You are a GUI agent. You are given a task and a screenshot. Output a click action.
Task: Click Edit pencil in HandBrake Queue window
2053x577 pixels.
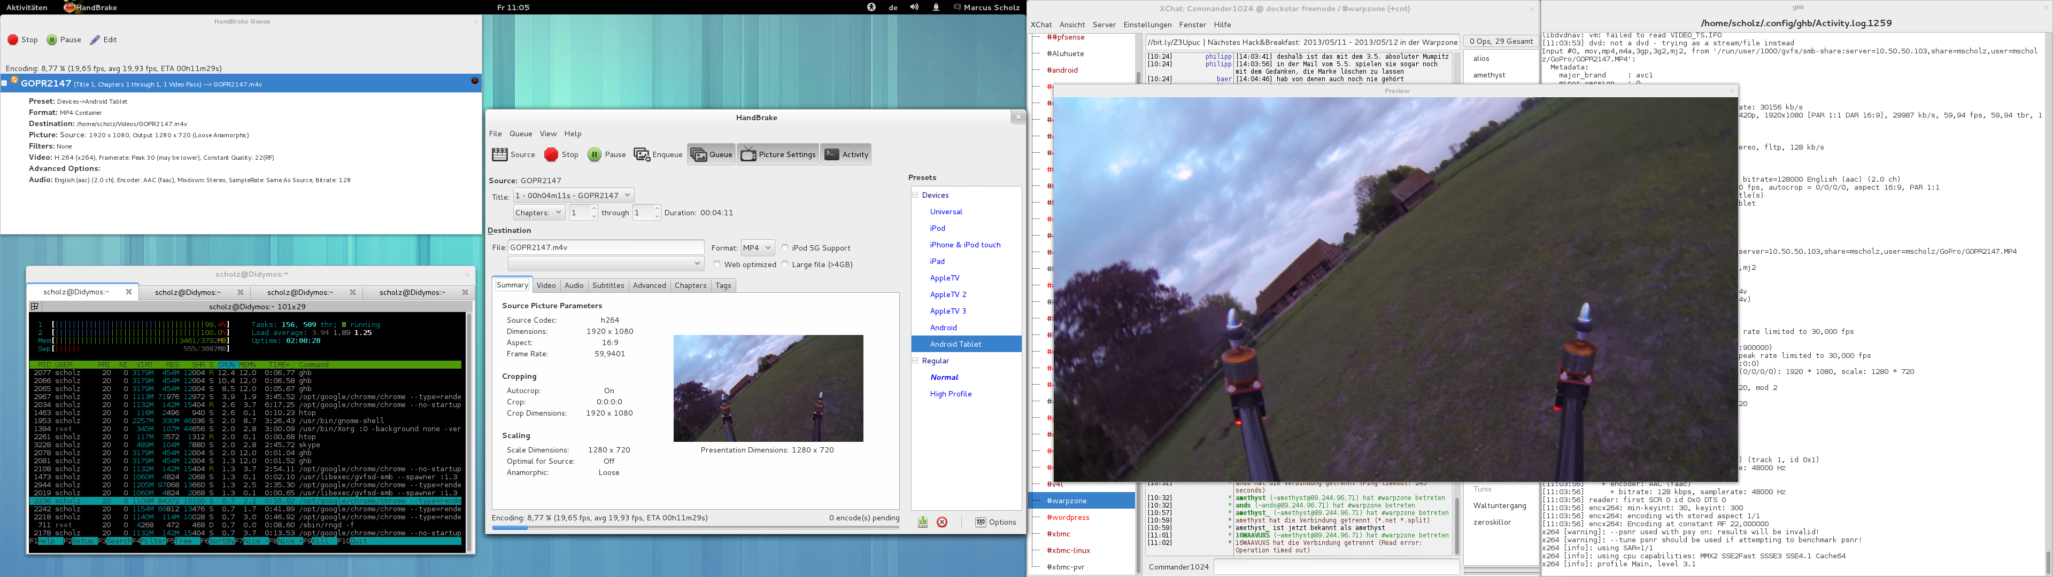[x=103, y=40]
